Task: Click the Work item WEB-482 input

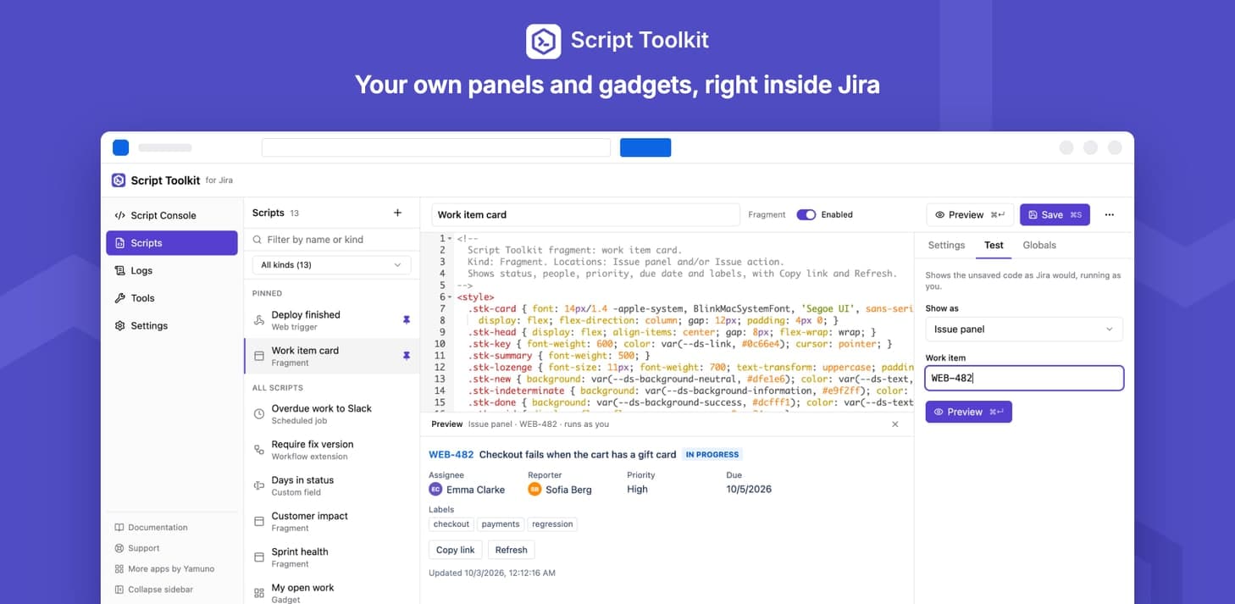Action: (1024, 378)
